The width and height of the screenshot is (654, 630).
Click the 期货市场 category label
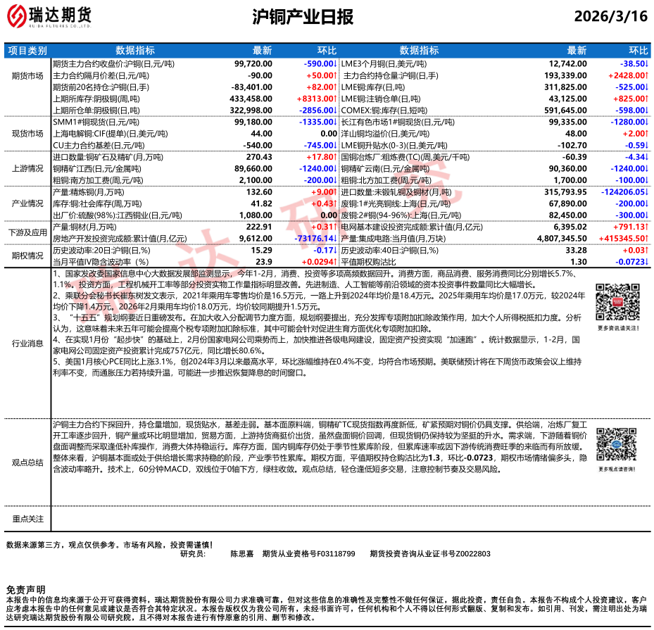coord(27,75)
